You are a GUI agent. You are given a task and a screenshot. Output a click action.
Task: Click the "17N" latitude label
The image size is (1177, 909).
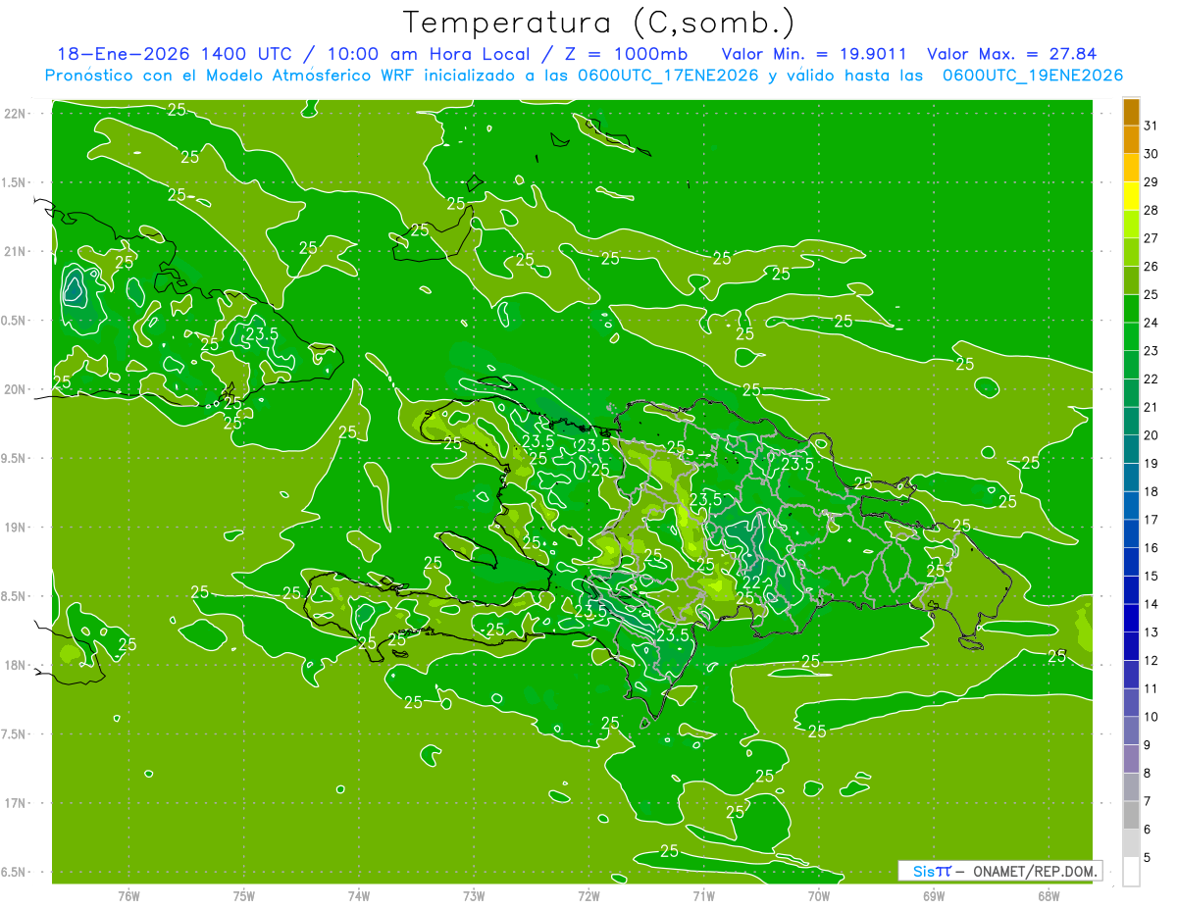click(15, 803)
